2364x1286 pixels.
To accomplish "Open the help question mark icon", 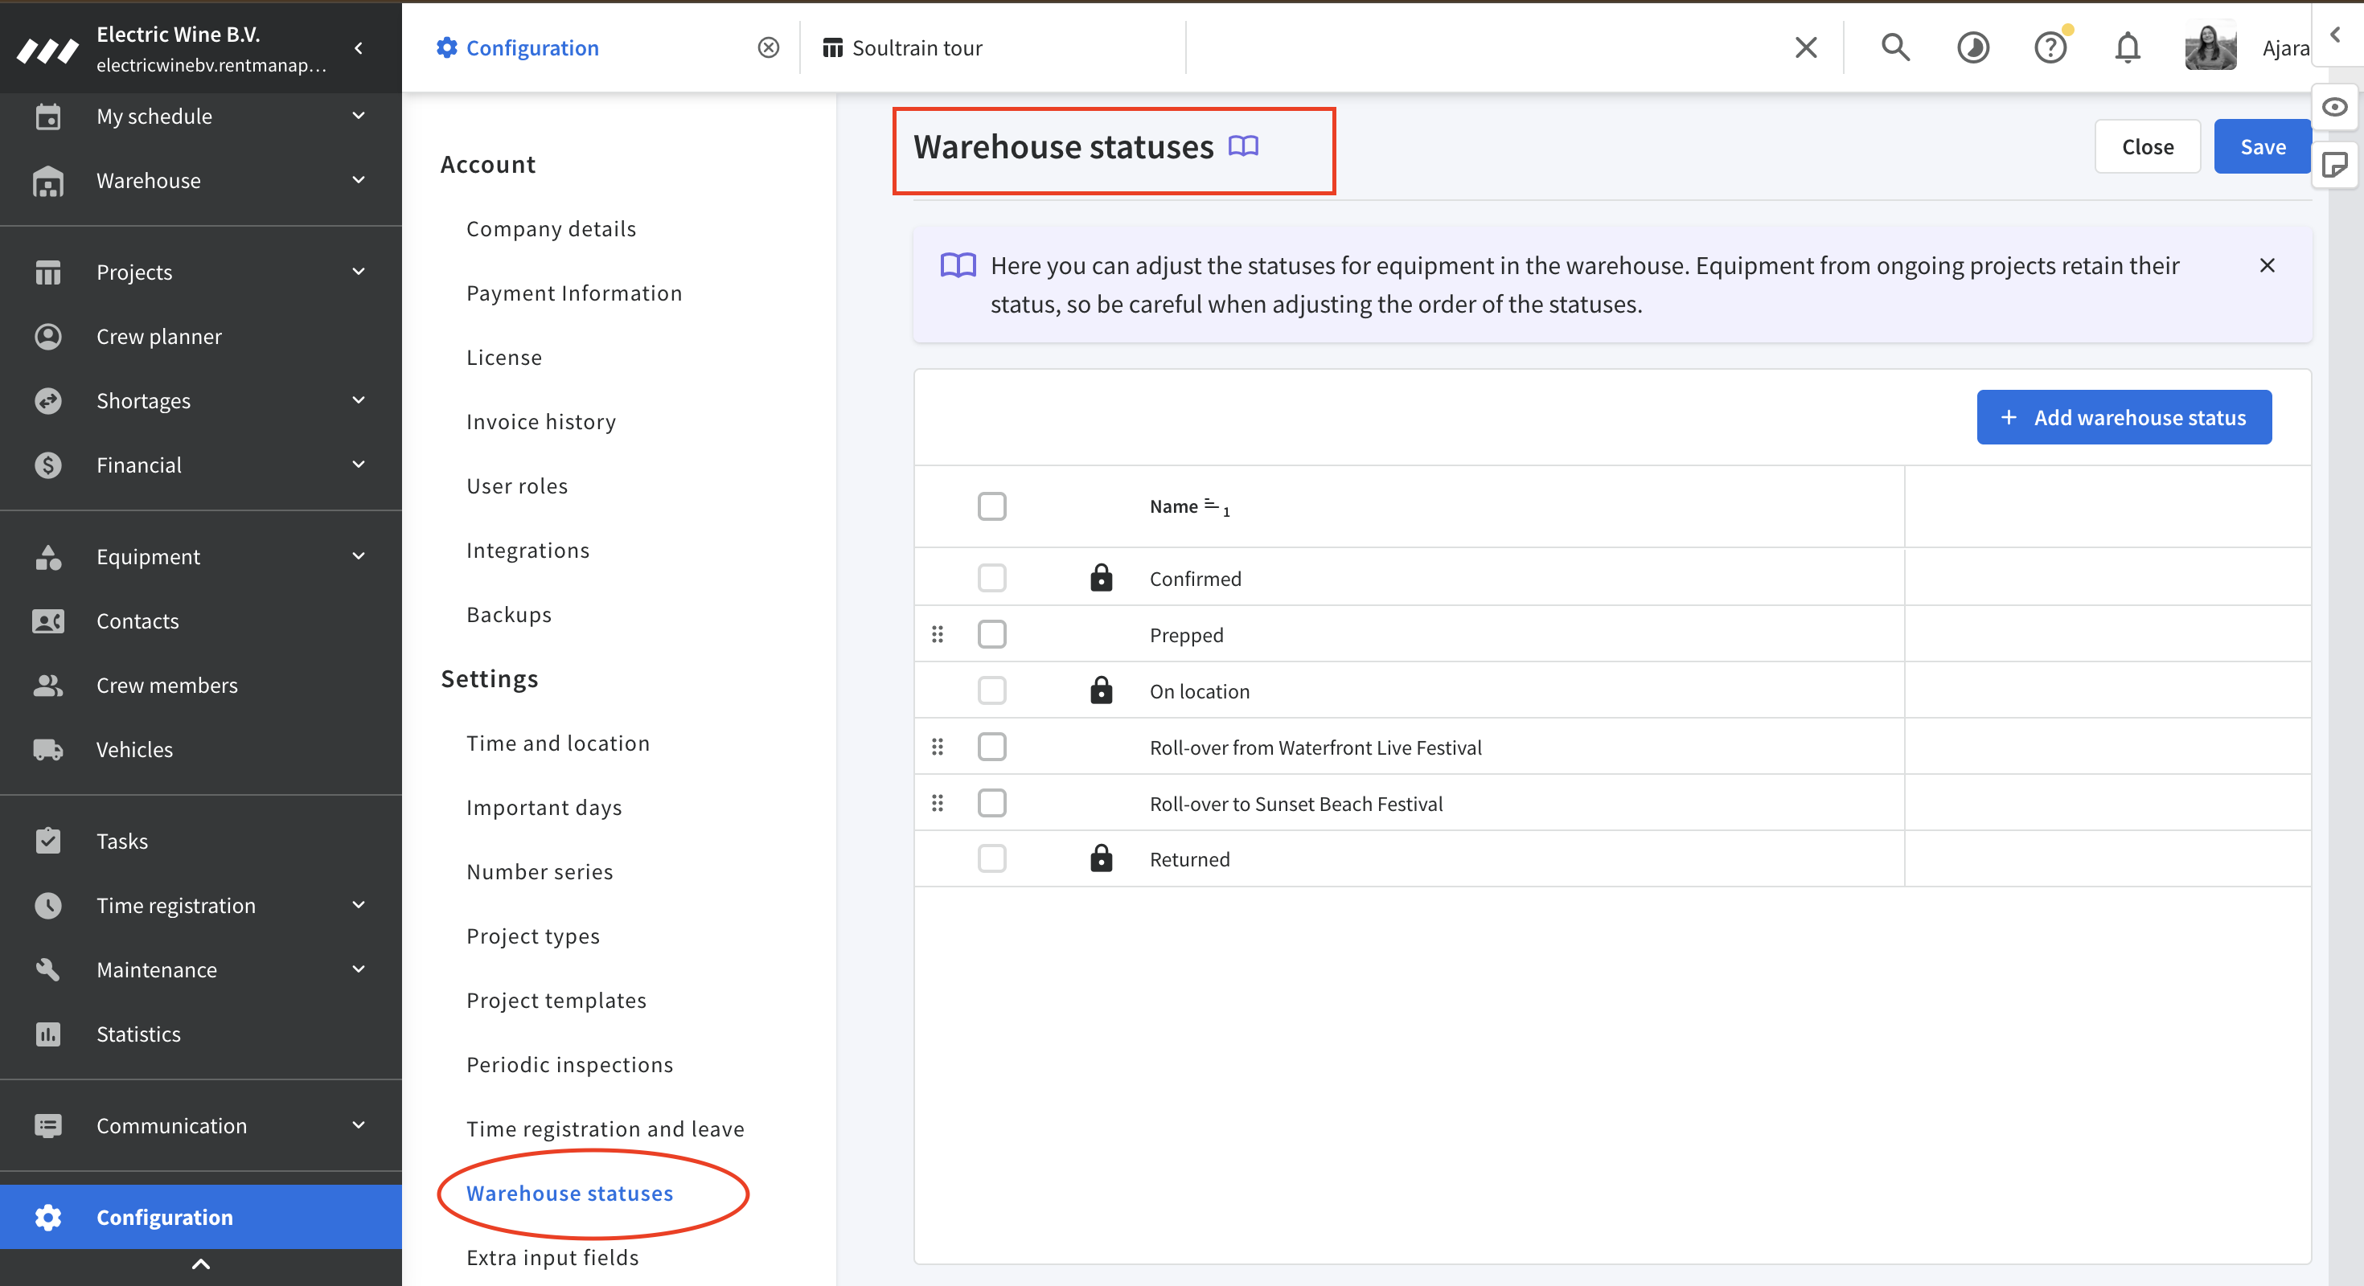I will [2050, 47].
